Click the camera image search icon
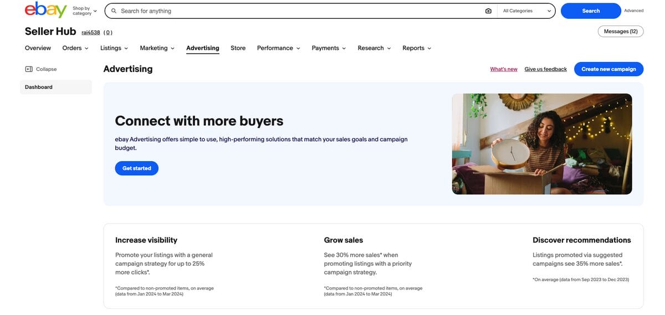665x315 pixels. point(488,11)
